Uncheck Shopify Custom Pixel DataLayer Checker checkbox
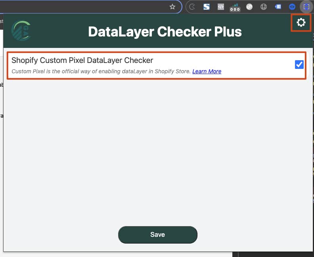The height and width of the screenshot is (257, 314). (x=299, y=65)
